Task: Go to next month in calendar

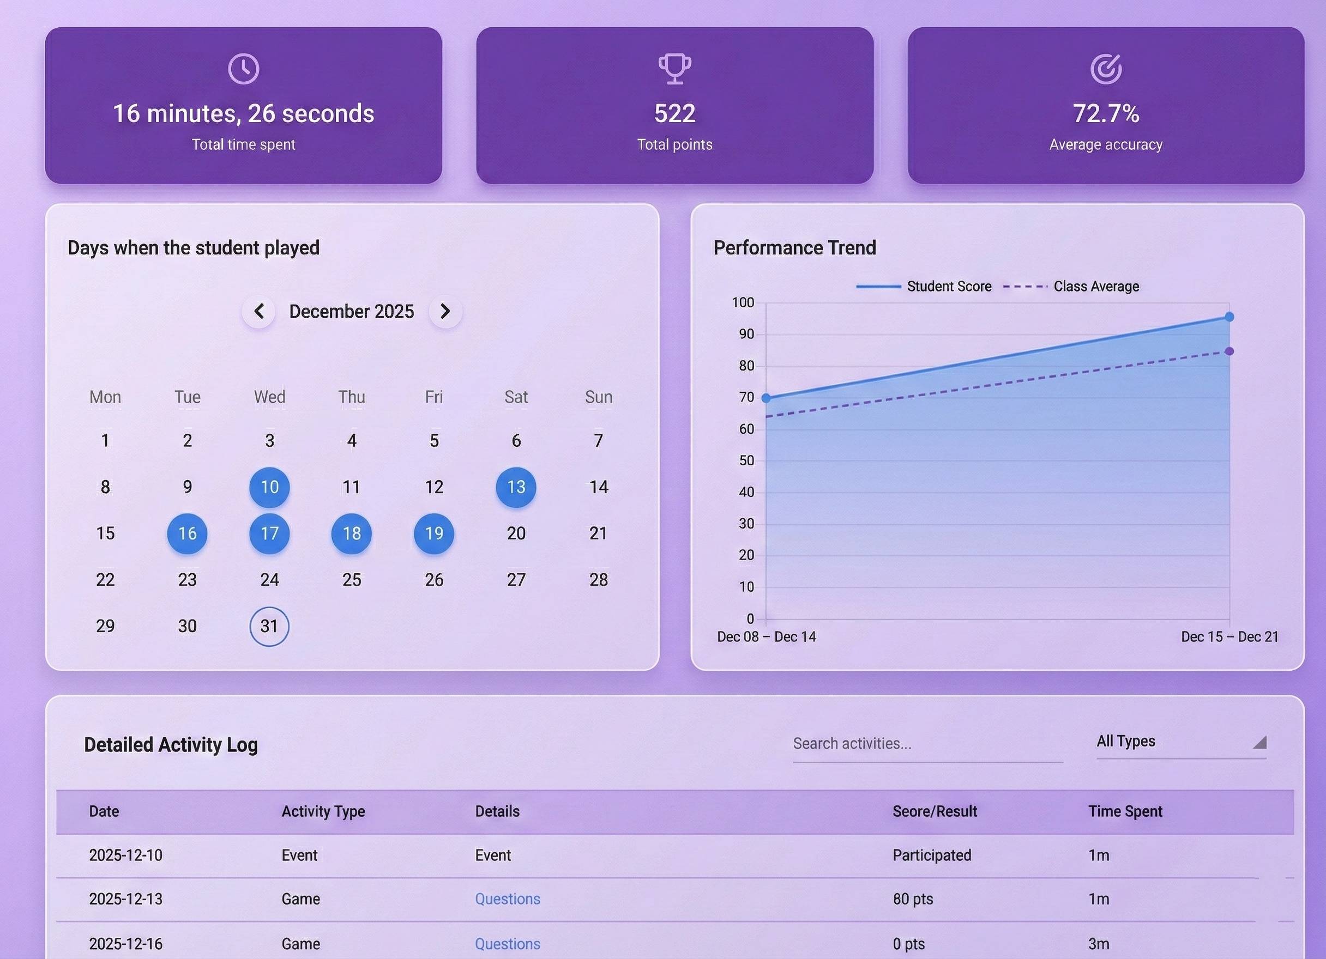Action: (445, 312)
